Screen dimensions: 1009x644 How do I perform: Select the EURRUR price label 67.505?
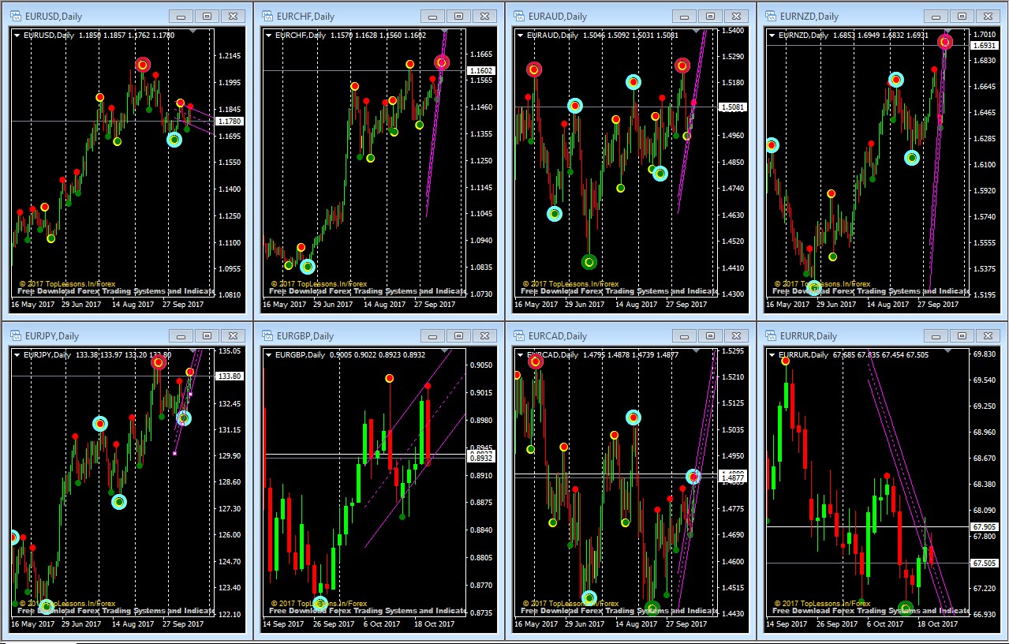[985, 563]
